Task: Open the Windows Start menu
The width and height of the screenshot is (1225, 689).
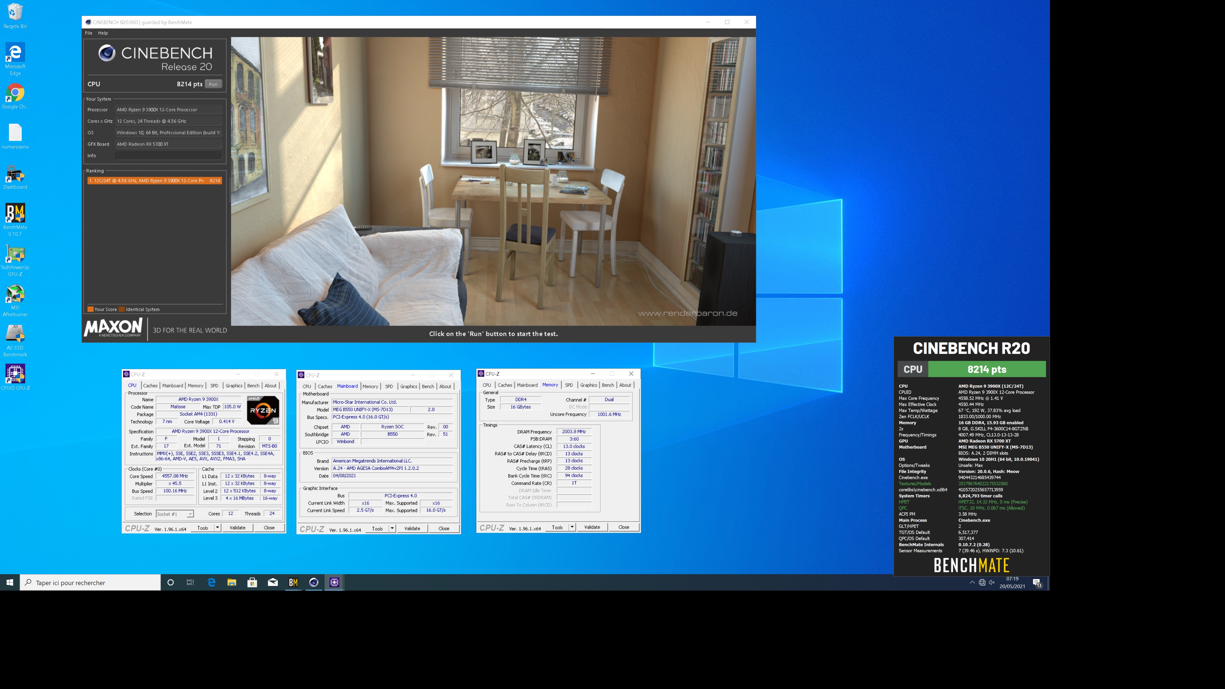Action: pyautogui.click(x=10, y=582)
